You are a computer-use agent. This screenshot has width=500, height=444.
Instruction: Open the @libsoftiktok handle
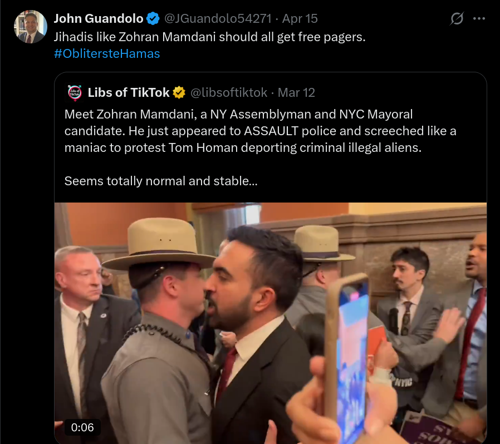229,93
